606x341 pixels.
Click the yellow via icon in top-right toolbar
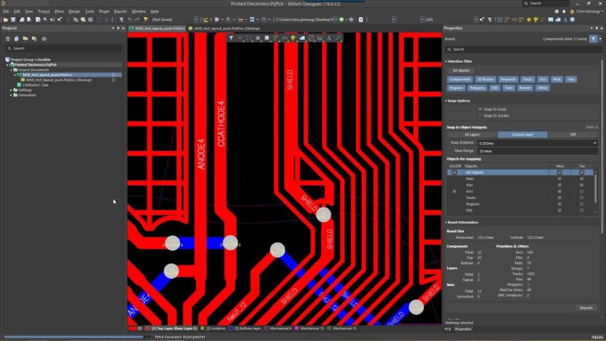(536, 20)
